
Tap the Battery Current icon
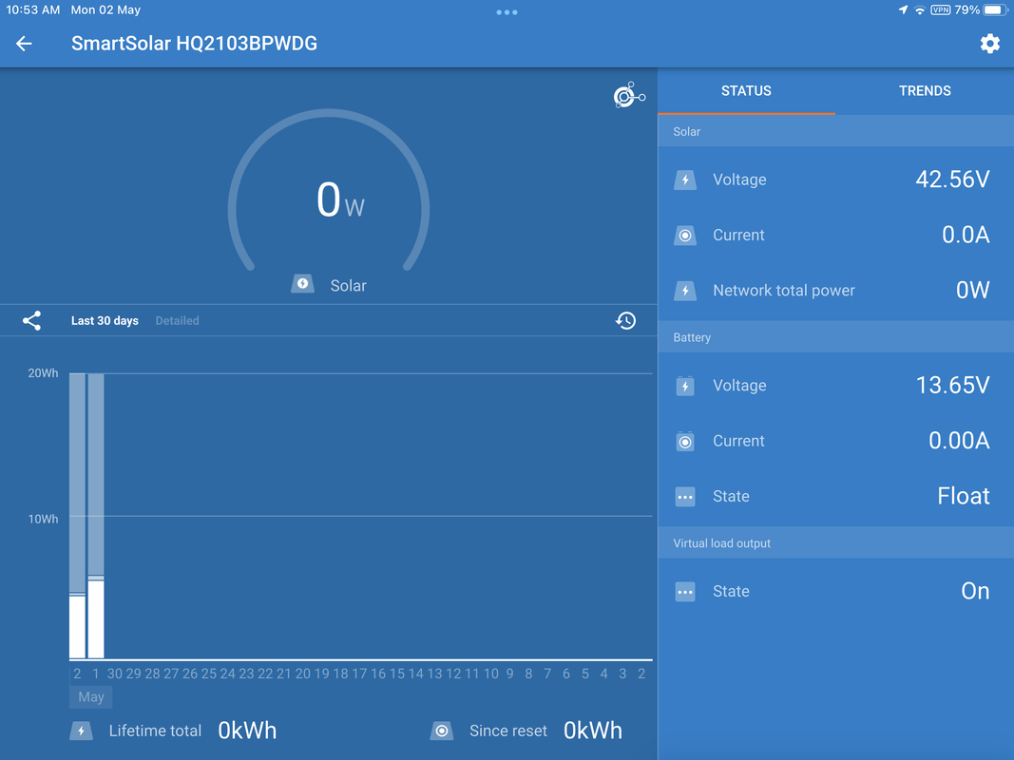685,442
